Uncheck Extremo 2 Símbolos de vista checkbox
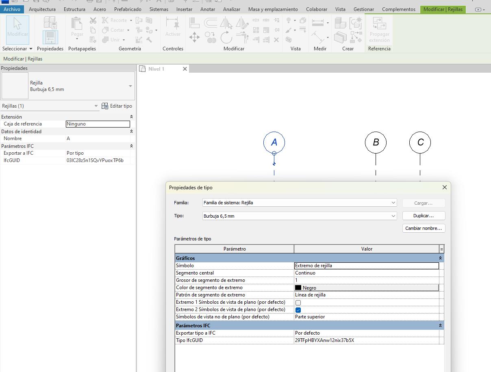The image size is (491, 372). (x=298, y=310)
